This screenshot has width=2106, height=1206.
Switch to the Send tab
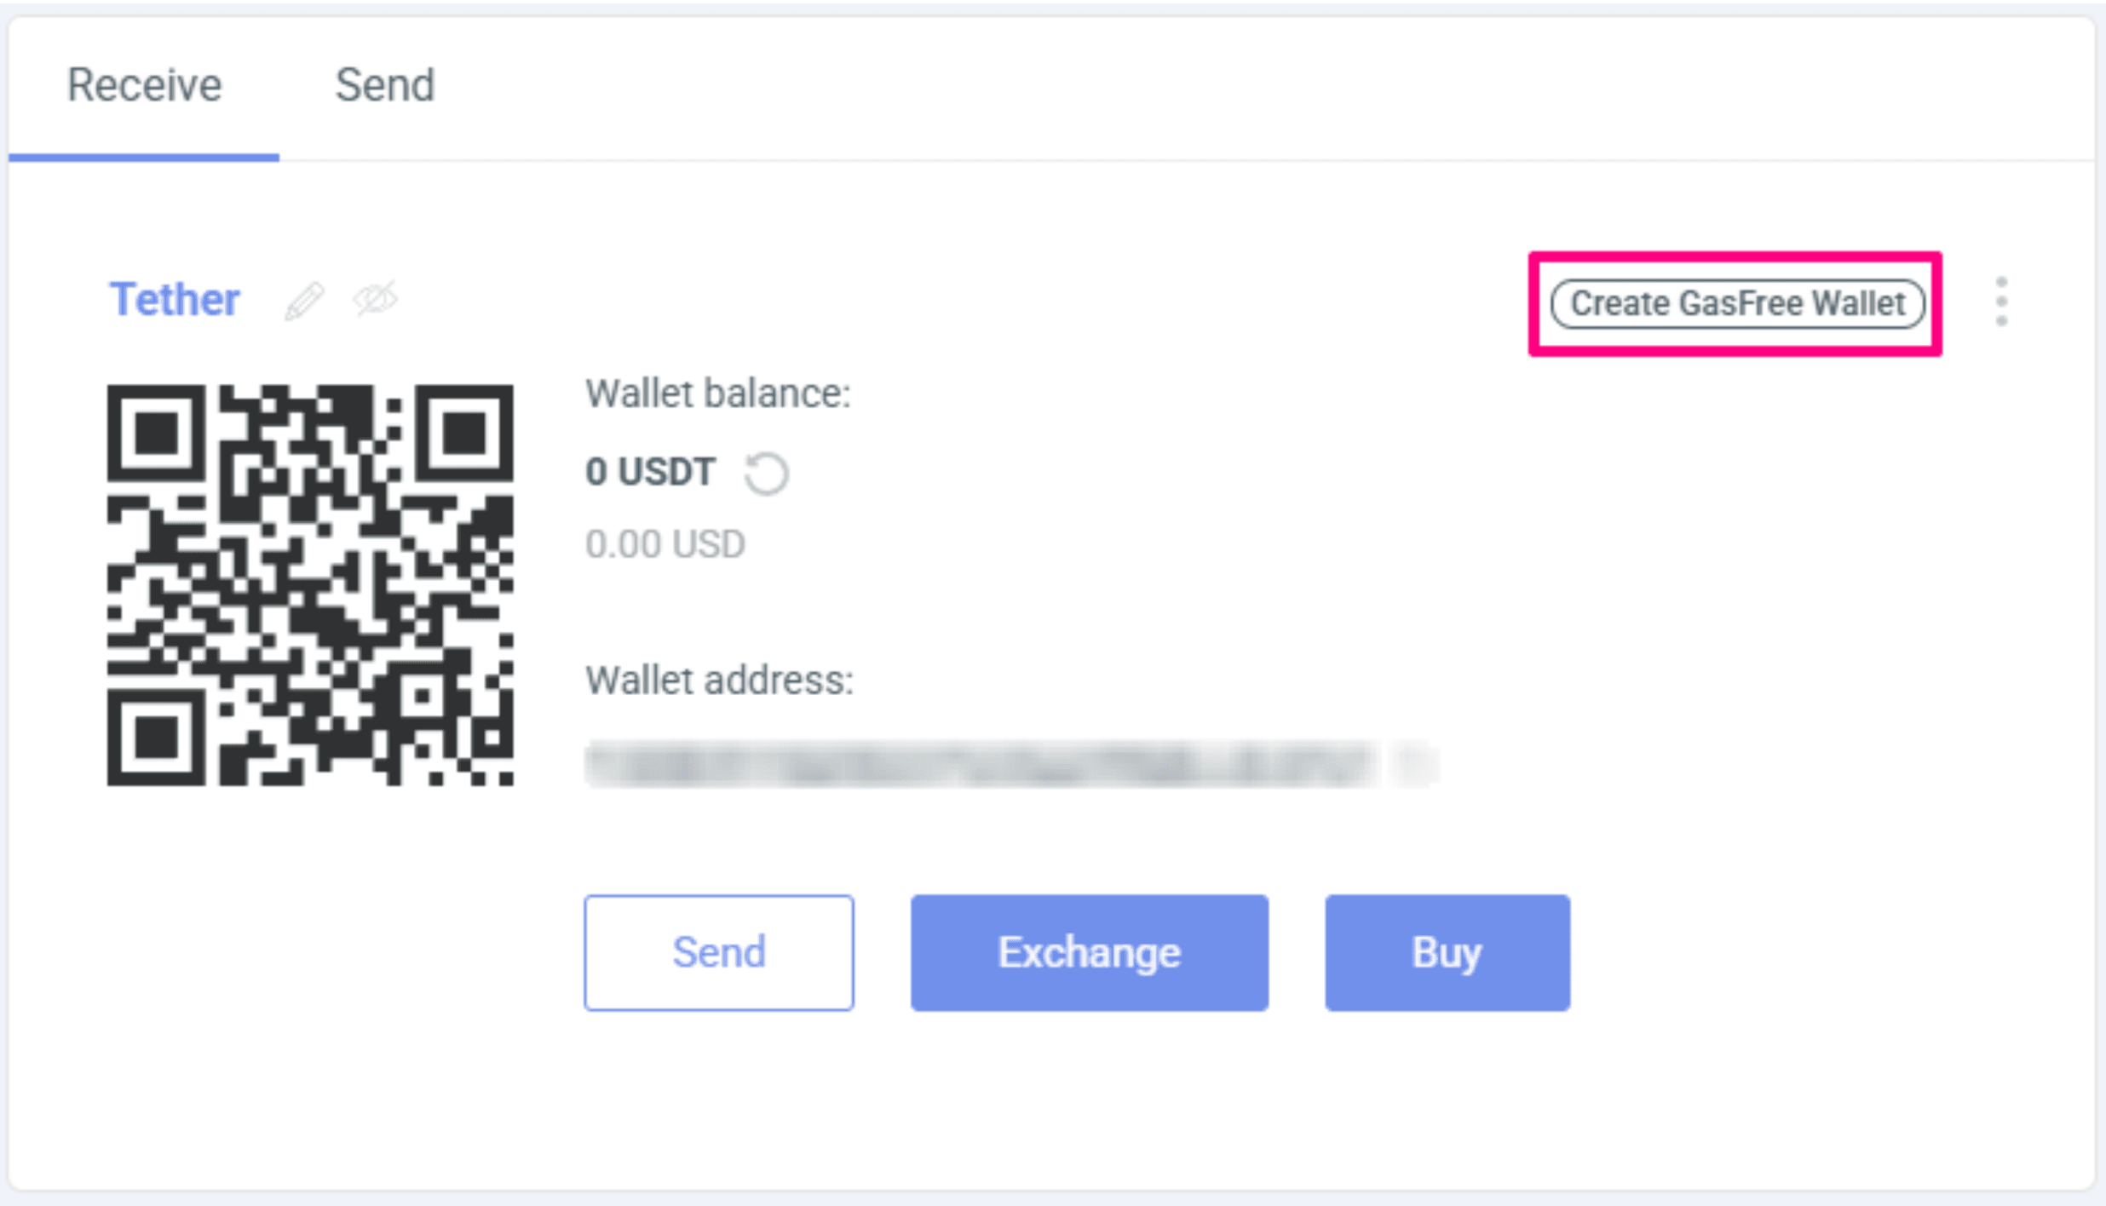point(385,86)
